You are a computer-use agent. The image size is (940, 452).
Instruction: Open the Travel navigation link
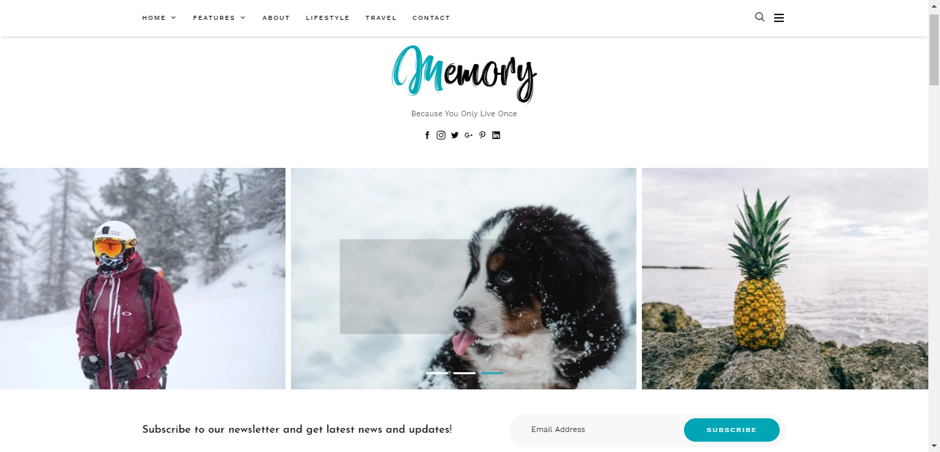point(381,18)
